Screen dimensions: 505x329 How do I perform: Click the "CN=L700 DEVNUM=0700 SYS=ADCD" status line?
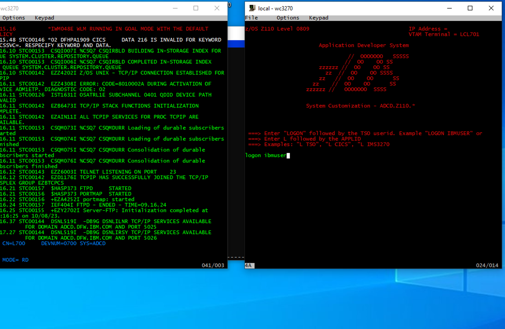tap(54, 243)
